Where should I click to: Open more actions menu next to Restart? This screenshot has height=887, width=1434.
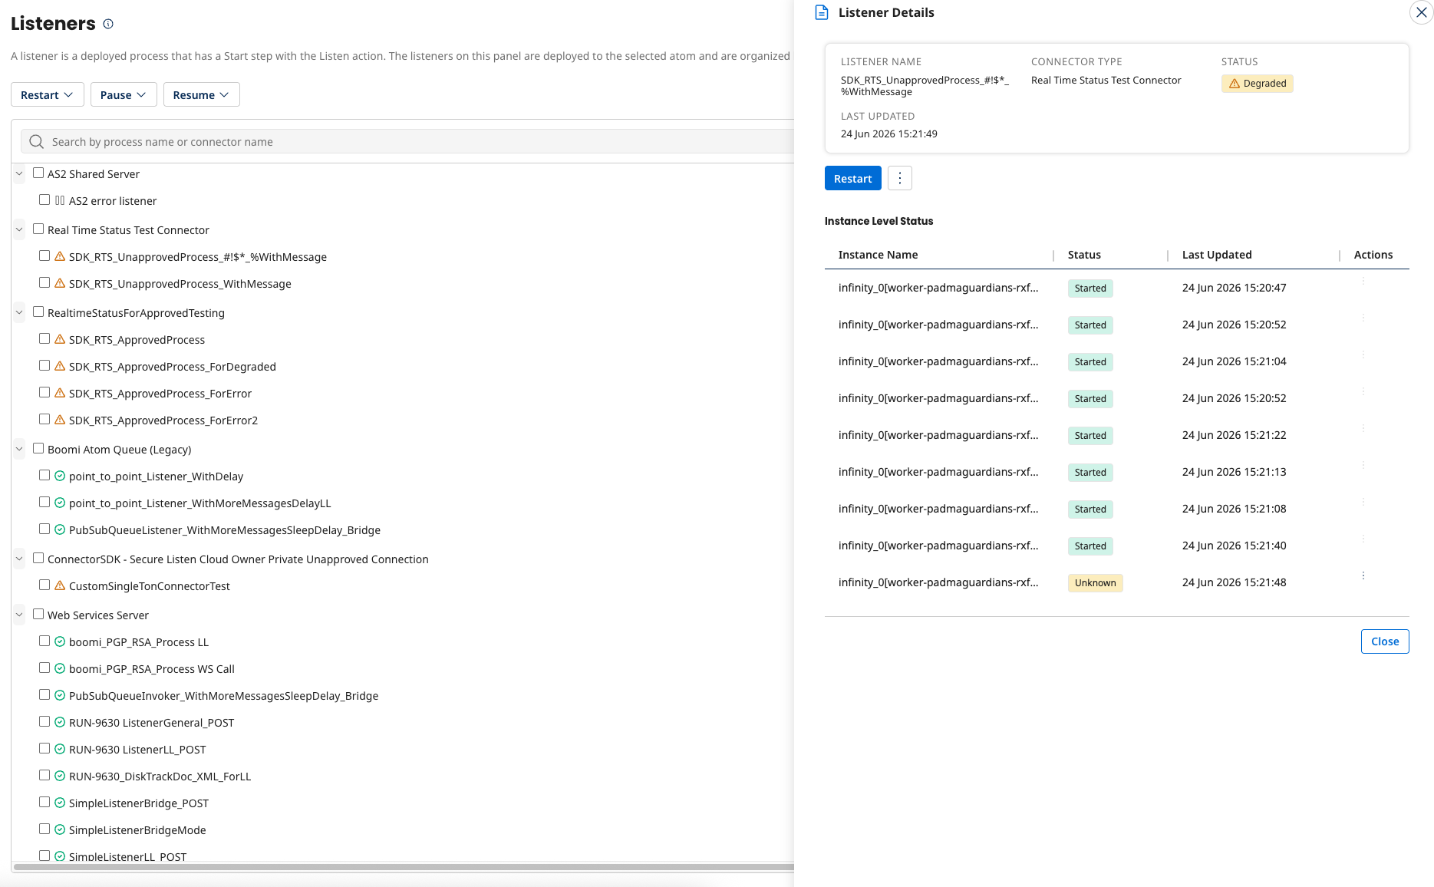900,178
